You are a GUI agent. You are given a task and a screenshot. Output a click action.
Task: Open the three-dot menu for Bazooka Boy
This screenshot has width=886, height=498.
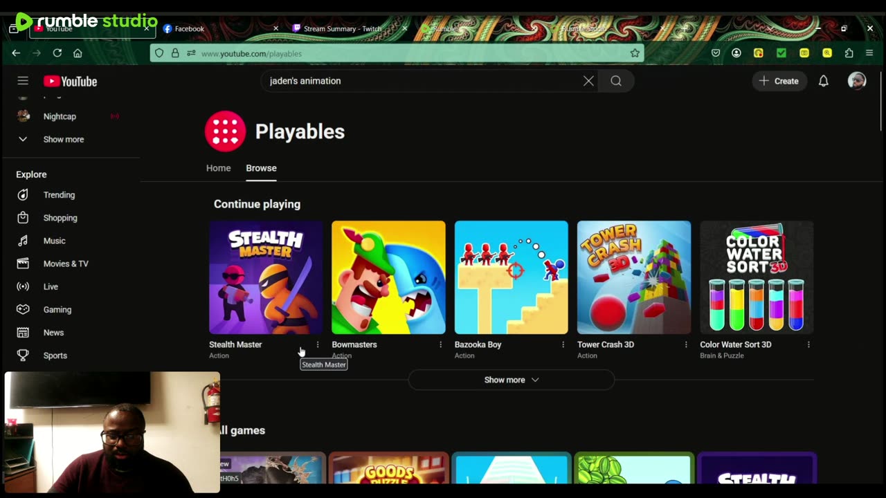563,344
